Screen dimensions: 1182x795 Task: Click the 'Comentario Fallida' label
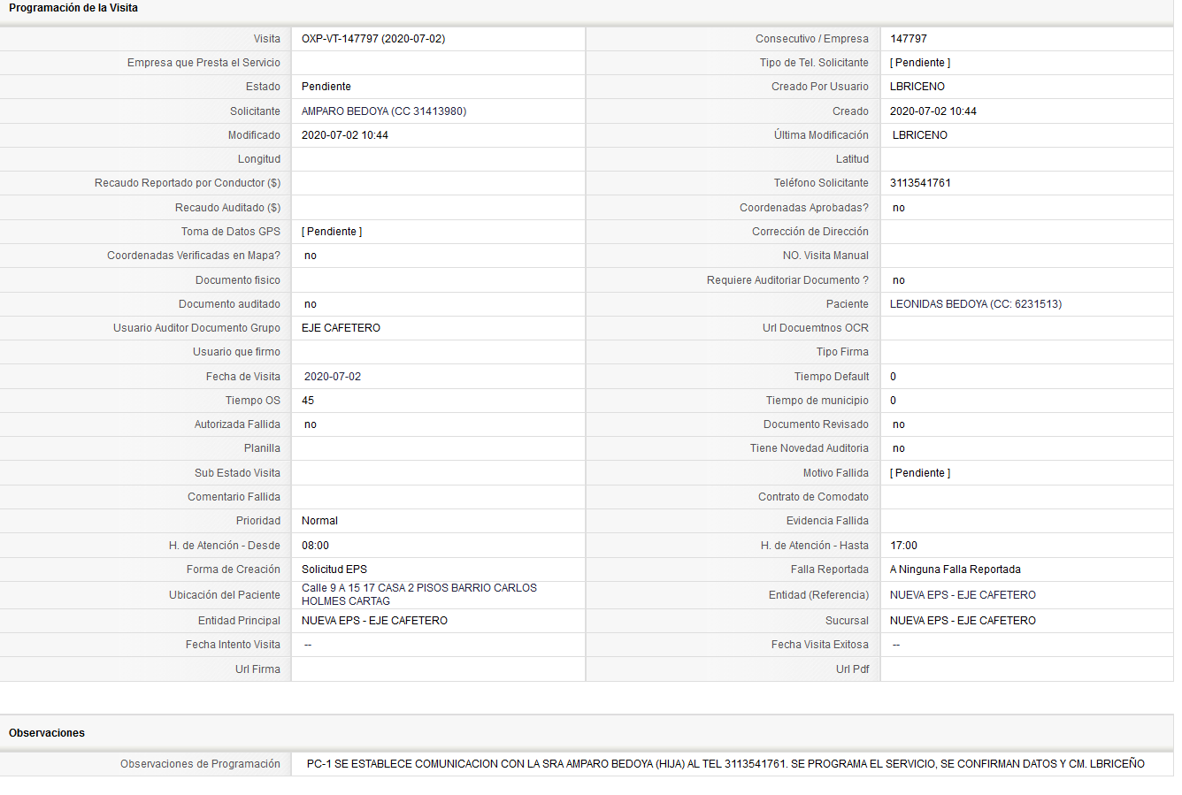[x=234, y=497]
